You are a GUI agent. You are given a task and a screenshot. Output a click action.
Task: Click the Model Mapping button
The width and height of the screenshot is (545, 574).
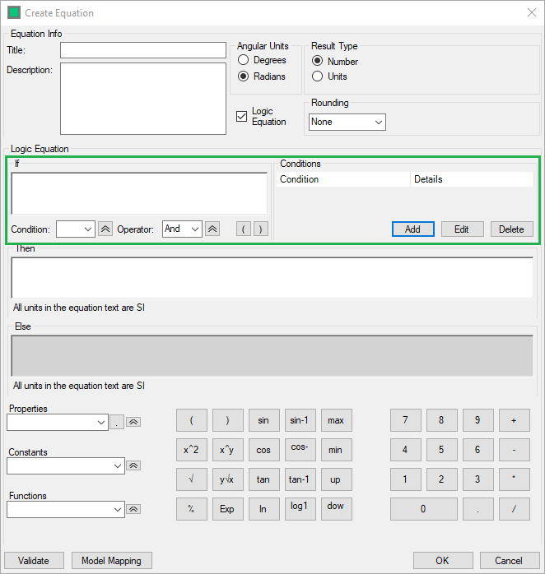(111, 561)
